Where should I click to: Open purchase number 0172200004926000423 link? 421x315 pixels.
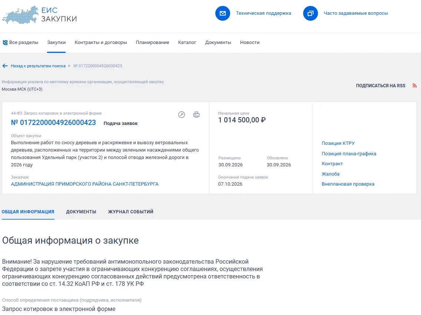[53, 123]
